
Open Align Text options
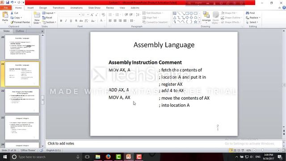click(151, 18)
